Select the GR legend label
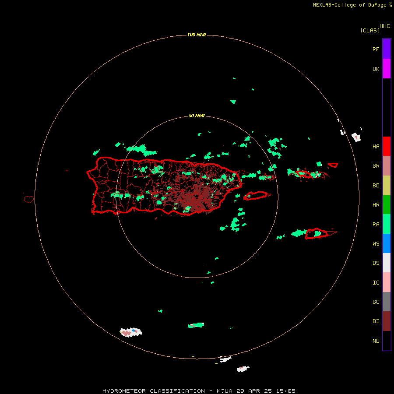The image size is (394, 394). click(x=376, y=166)
